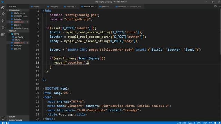Open the Manage gear menu
Viewport: 221px width, 124px height.
[x=3, y=118]
